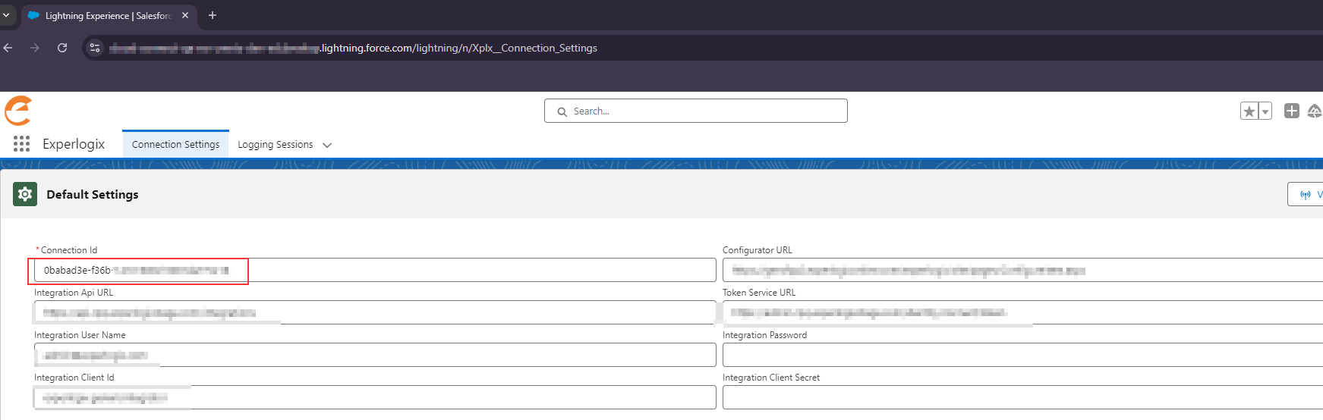Click the Default Settings heading
Screen dimensions: 1323x420
[93, 194]
